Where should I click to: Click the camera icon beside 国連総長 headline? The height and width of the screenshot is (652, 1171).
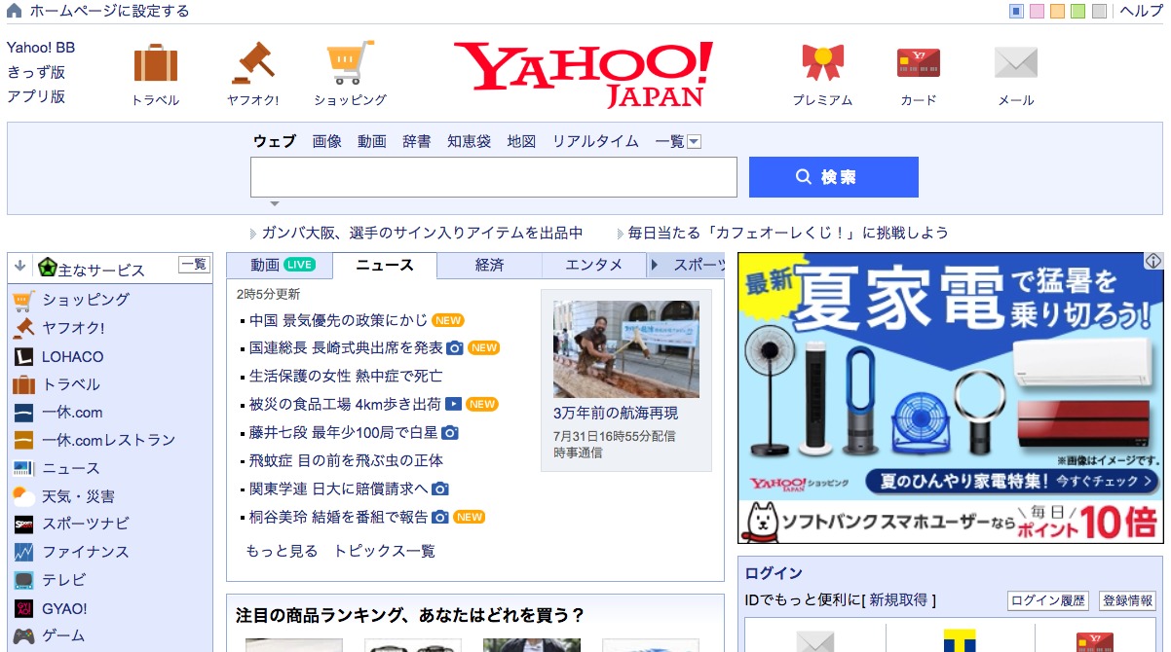coord(454,347)
